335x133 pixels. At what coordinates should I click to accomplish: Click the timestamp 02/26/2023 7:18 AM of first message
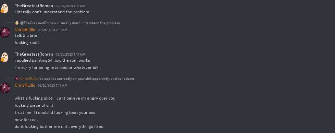coord(70,6)
